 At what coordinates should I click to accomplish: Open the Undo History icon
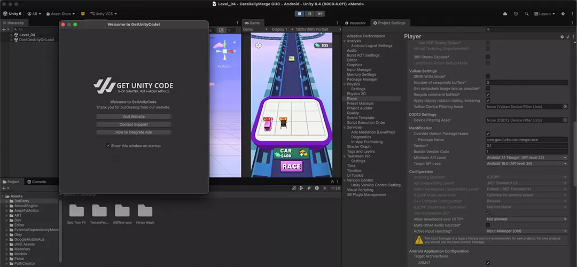coord(516,14)
